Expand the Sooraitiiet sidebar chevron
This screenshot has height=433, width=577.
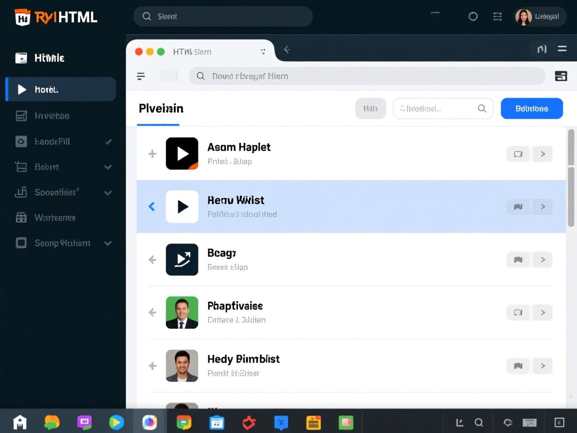108,192
